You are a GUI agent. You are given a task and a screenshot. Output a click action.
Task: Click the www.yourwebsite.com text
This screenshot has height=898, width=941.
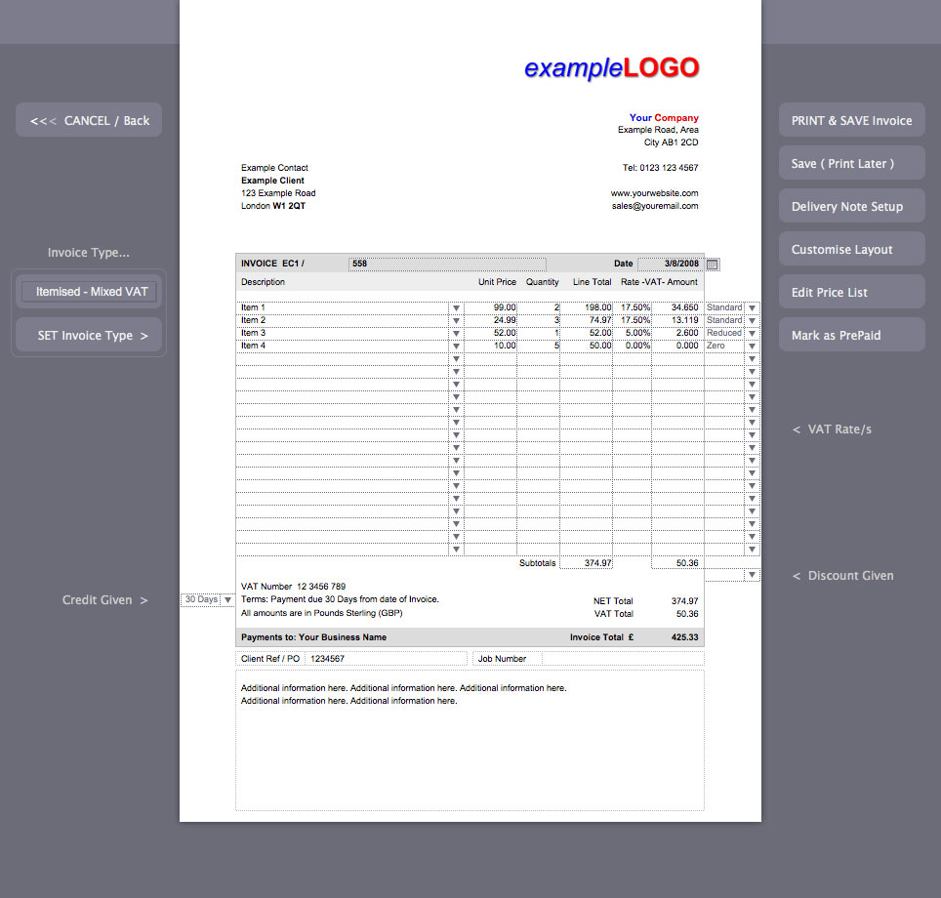(x=654, y=193)
